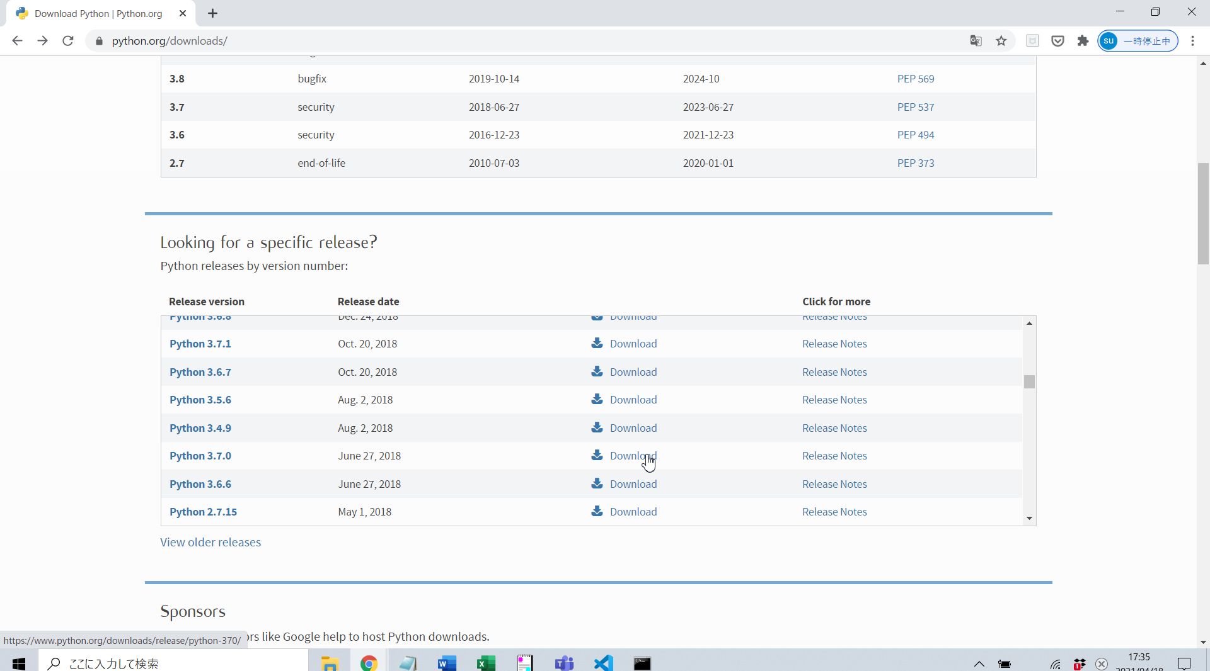The width and height of the screenshot is (1210, 671).
Task: Open a new tab with the plus button
Action: click(212, 13)
